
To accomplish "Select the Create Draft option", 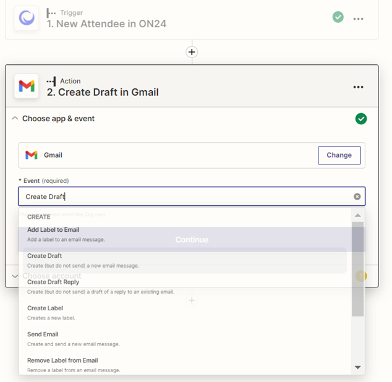I will click(x=185, y=260).
